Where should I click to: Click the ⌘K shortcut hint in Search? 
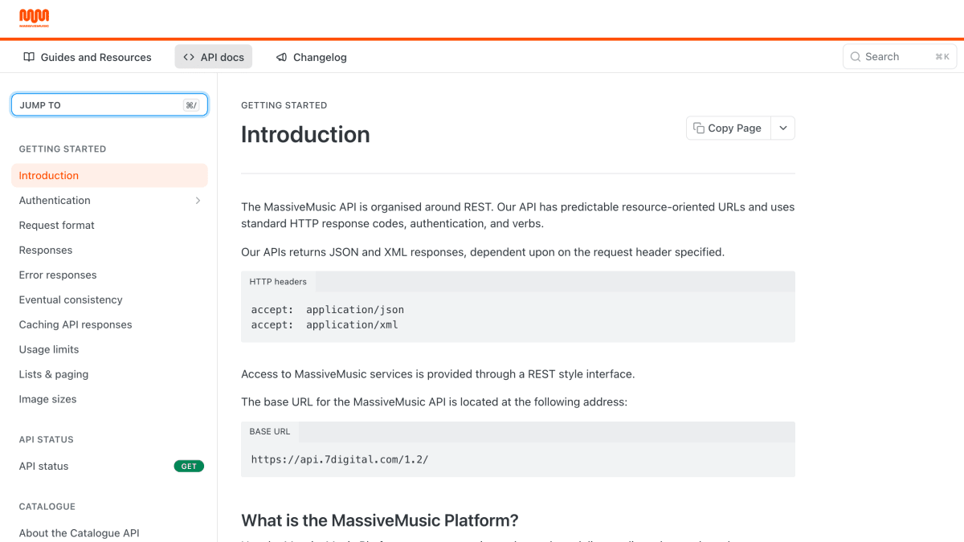point(942,57)
